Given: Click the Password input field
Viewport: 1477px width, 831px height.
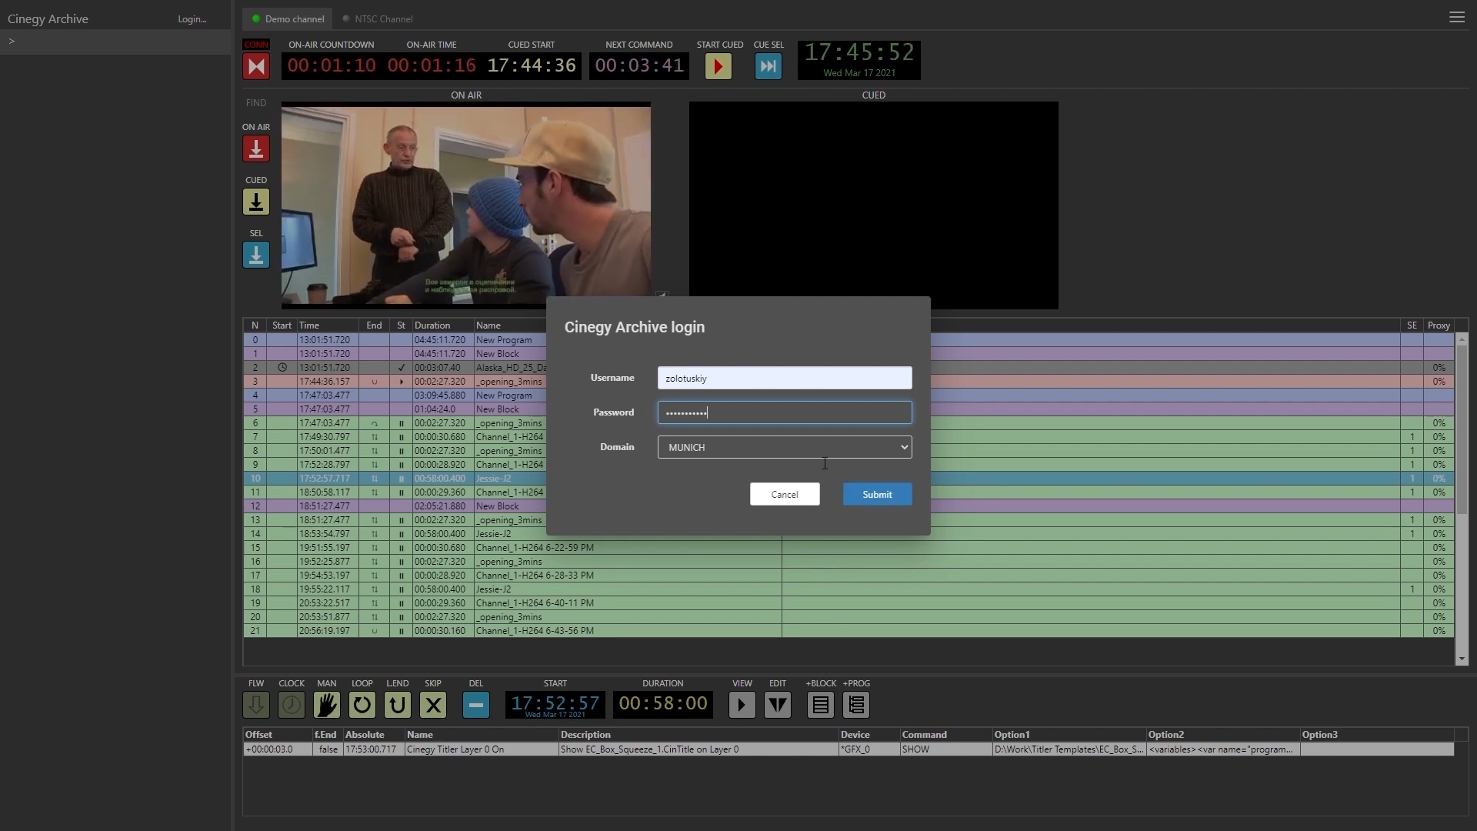Looking at the screenshot, I should click(785, 412).
